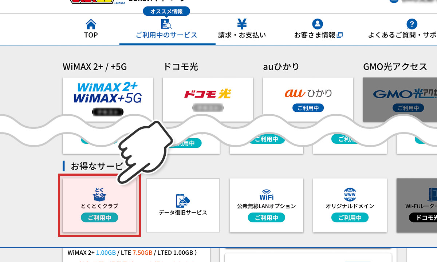Open the Wi-Fiルーター tile
This screenshot has width=437, height=262.
coord(417,205)
